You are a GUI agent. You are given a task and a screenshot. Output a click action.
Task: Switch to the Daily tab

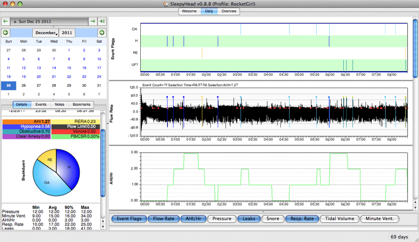point(209,11)
